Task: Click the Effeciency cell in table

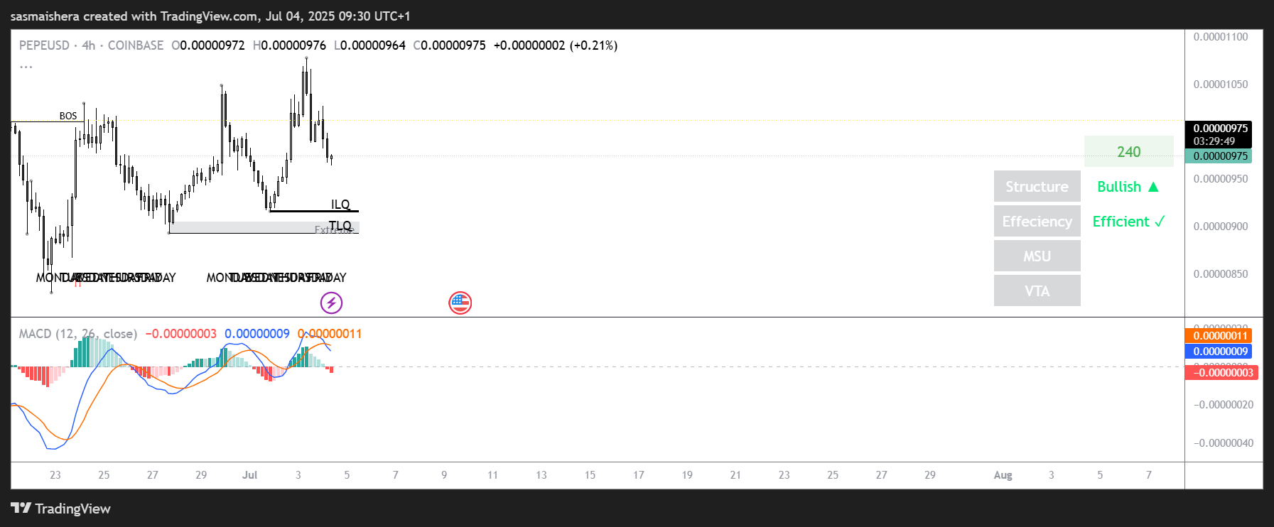Action: point(1037,222)
